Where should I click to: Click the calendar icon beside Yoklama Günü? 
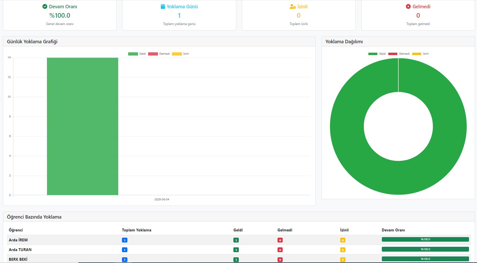163,7
